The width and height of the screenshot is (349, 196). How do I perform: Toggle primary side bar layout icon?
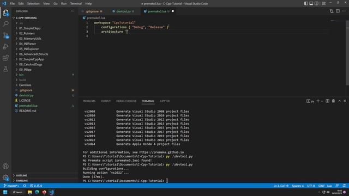pos(306,4)
